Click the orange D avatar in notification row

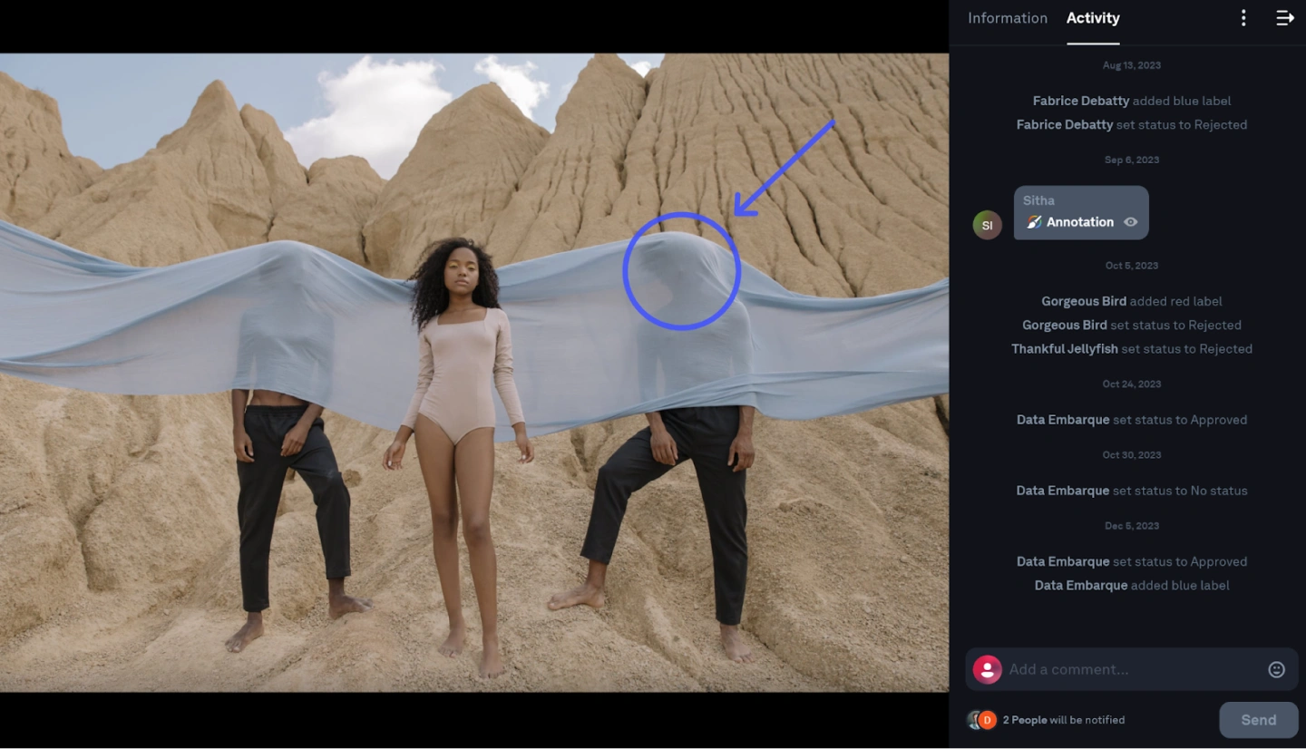[986, 719]
